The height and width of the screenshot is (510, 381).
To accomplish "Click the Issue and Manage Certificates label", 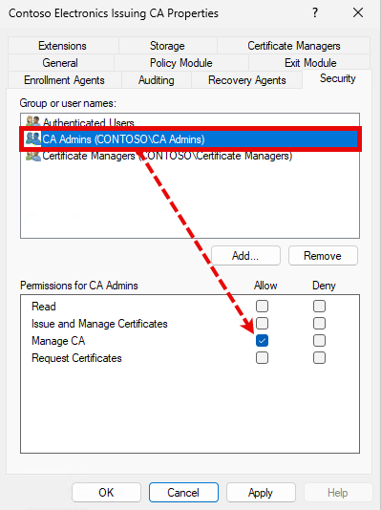I will pyautogui.click(x=99, y=324).
